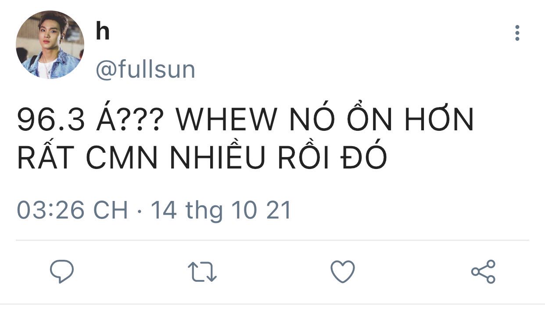Retweet this post using the arrows icon

pos(202,272)
